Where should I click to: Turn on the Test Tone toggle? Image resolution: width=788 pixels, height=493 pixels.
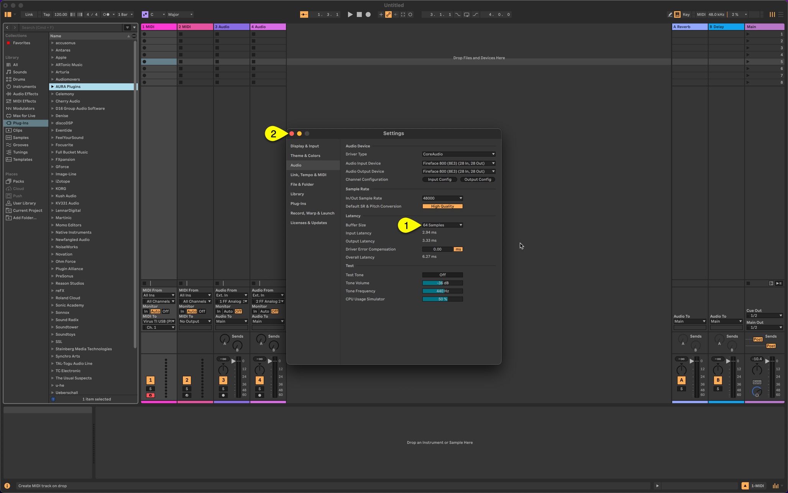[442, 275]
